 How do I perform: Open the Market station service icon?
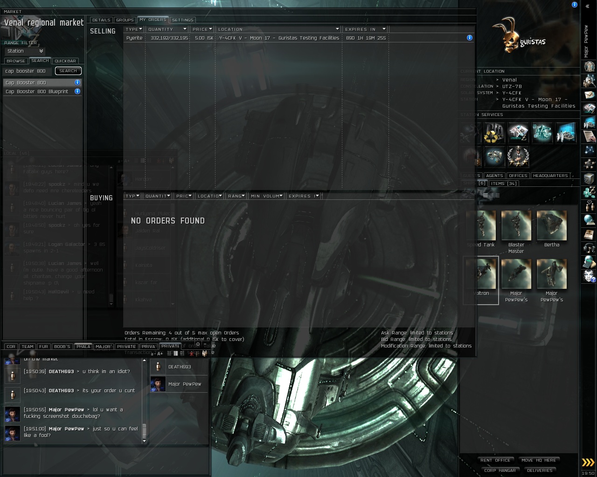518,132
